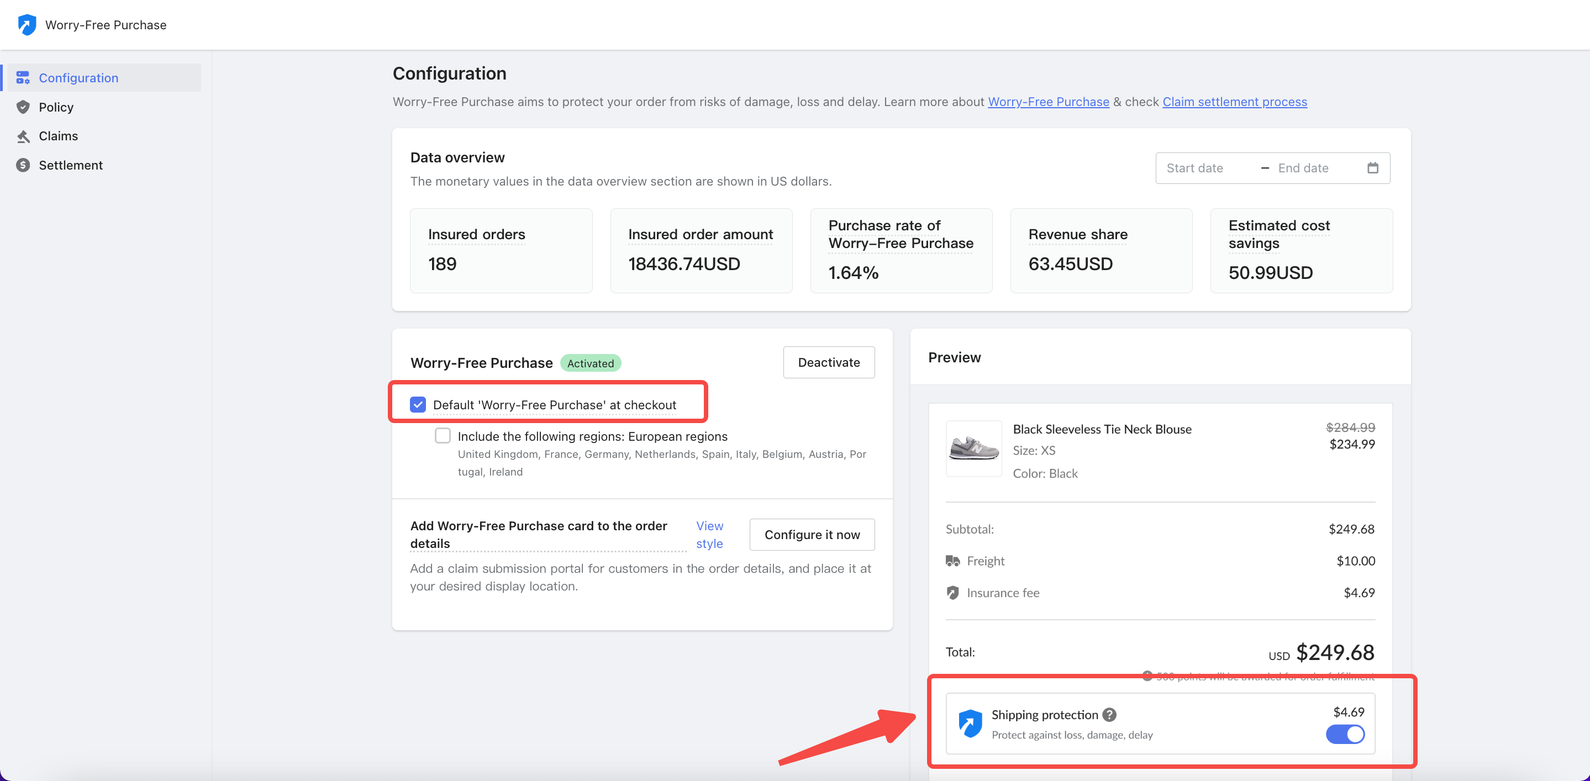Click the struck-through $284.99 price
The height and width of the screenshot is (781, 1590).
point(1351,427)
